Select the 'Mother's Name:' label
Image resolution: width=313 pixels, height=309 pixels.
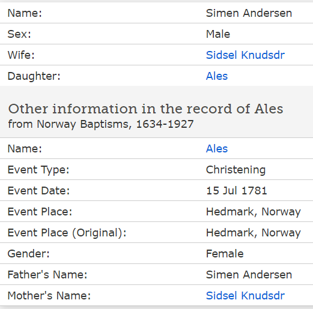click(49, 295)
